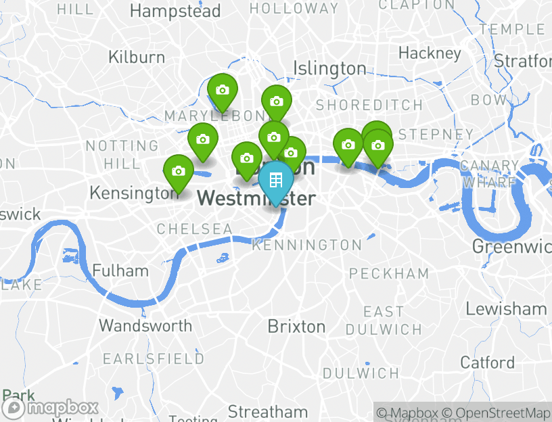552x422 pixels.
Task: Open the Mapbox logo link
Action: click(49, 408)
